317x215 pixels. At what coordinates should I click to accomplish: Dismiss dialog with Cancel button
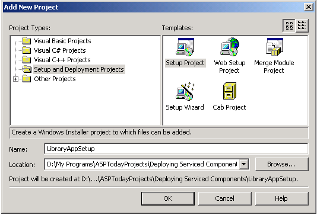pyautogui.click(x=225, y=198)
